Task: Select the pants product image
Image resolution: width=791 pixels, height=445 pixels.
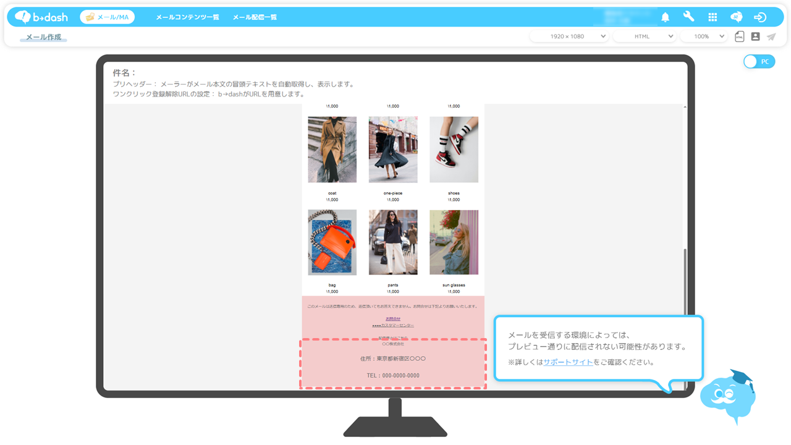Action: 393,242
